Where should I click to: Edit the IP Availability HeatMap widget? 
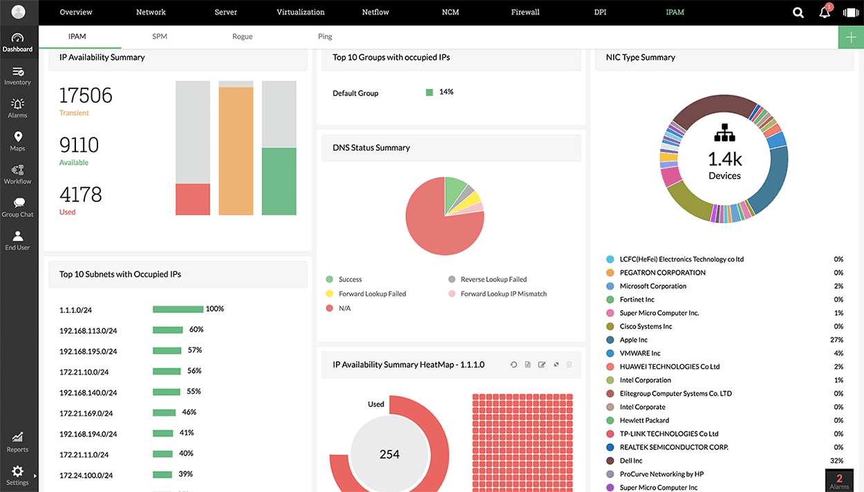(x=542, y=364)
